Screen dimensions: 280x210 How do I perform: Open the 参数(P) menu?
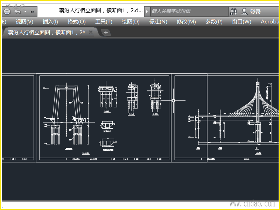tap(214, 22)
